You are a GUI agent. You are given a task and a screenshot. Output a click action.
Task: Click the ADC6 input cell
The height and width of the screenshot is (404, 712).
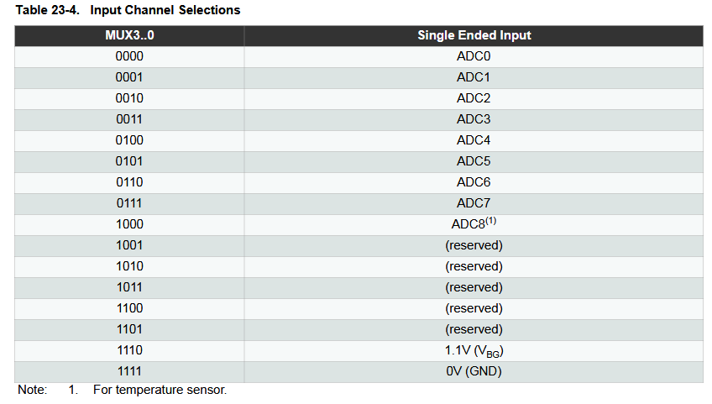pos(474,182)
